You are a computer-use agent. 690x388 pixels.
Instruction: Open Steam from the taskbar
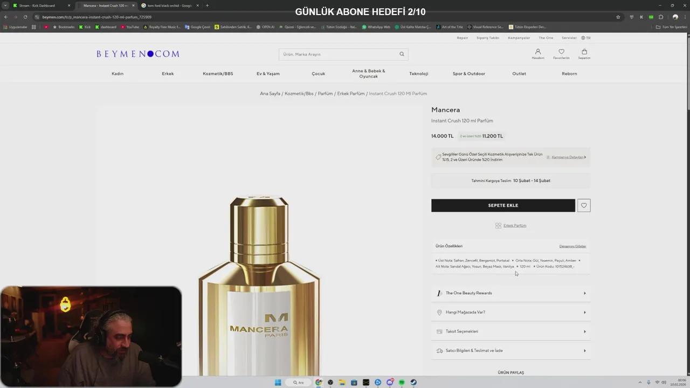click(413, 383)
